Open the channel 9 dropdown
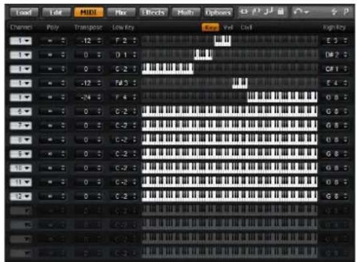357x262 pixels. click(21, 154)
